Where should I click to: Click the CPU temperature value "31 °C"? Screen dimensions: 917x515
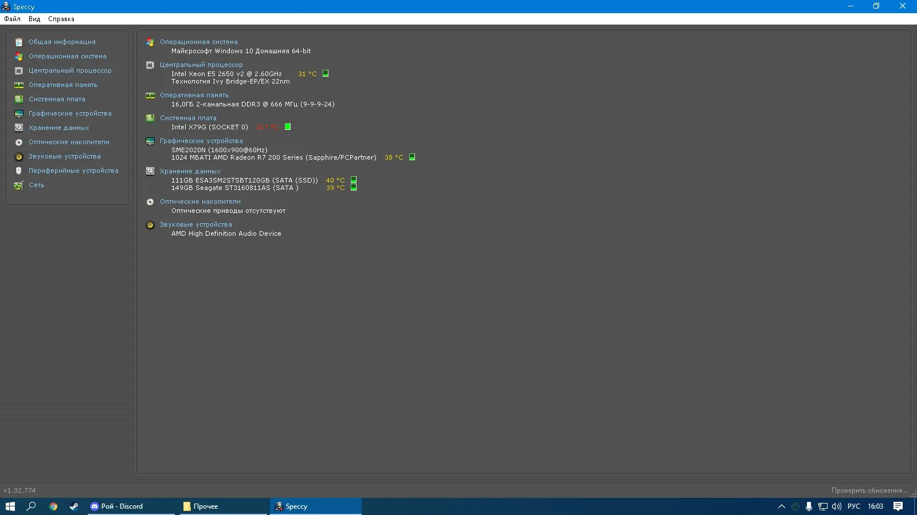pos(307,74)
